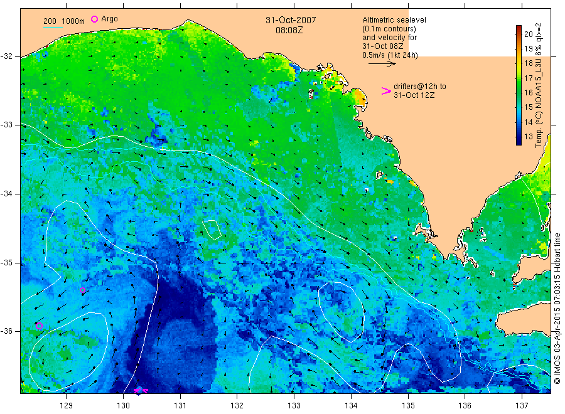The image size is (565, 414).
Task: Click the color bar value 13
Action: [x=528, y=137]
